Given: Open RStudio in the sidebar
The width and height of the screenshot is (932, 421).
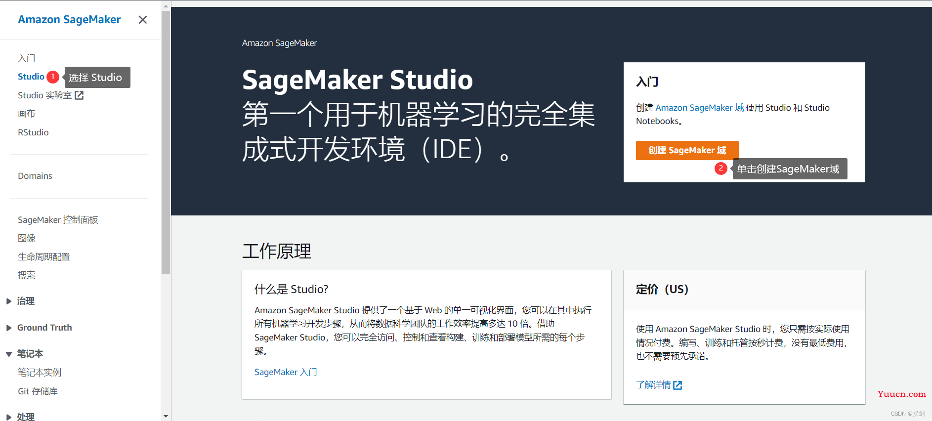Looking at the screenshot, I should tap(33, 132).
